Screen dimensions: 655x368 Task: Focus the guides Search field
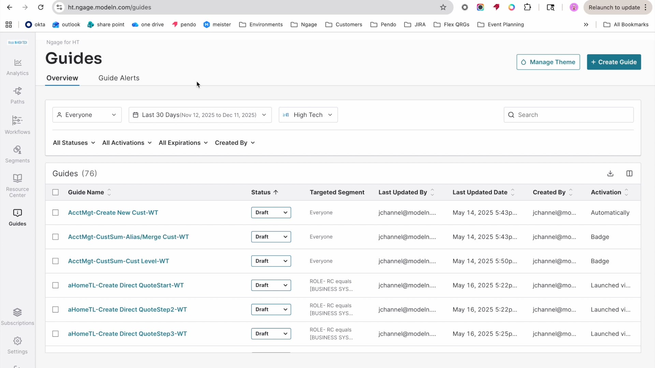pyautogui.click(x=568, y=115)
